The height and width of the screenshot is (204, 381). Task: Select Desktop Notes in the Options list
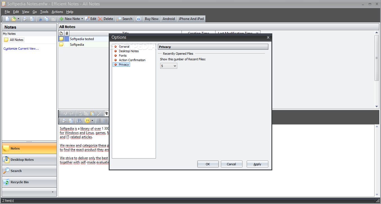[129, 51]
